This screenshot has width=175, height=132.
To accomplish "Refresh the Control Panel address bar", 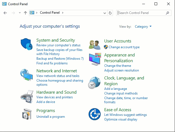I will tap(110, 13).
